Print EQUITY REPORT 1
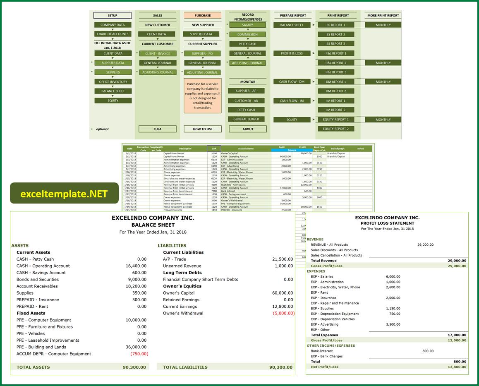 coord(336,120)
